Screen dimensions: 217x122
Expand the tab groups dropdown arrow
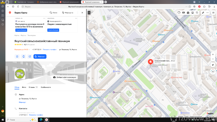point(11,2)
